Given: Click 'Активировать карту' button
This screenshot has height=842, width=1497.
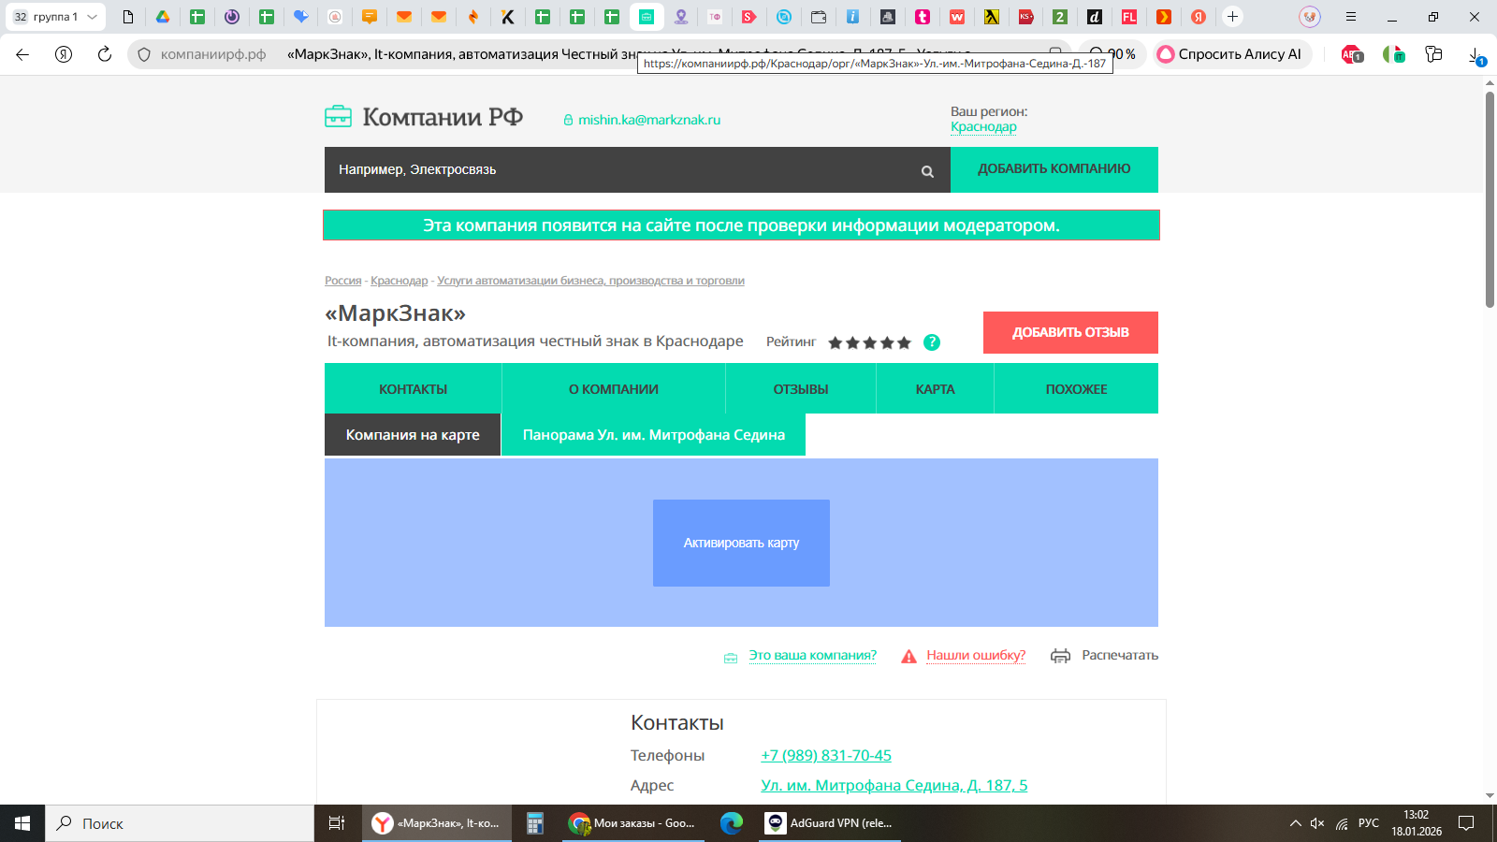Looking at the screenshot, I should pyautogui.click(x=741, y=543).
